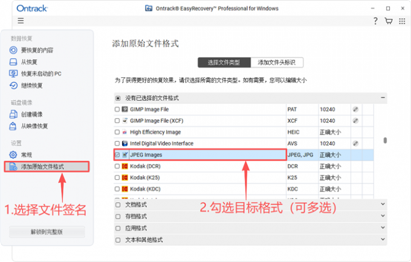This screenshot has width=411, height=262.
Task: Click the 创建镜像 icon
Action: point(13,114)
